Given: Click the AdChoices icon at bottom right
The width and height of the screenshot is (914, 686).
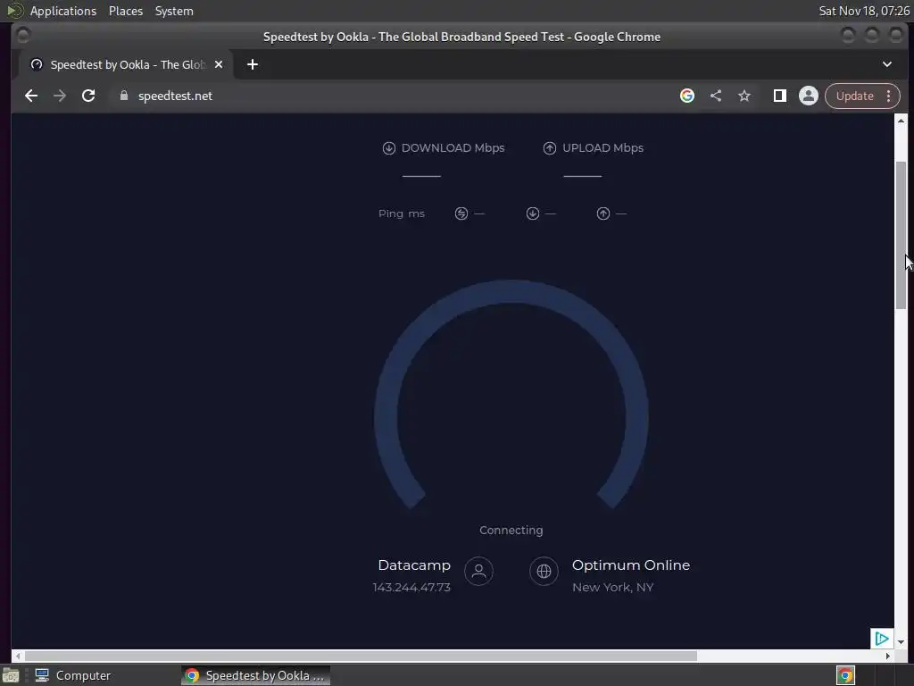Looking at the screenshot, I should click(881, 638).
